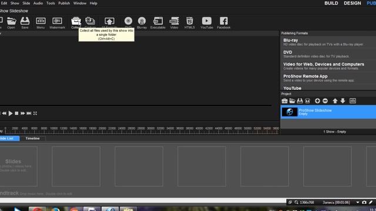The width and height of the screenshot is (376, 211).
Task: Click the fourth Project icon before the plus
Action: point(308,101)
